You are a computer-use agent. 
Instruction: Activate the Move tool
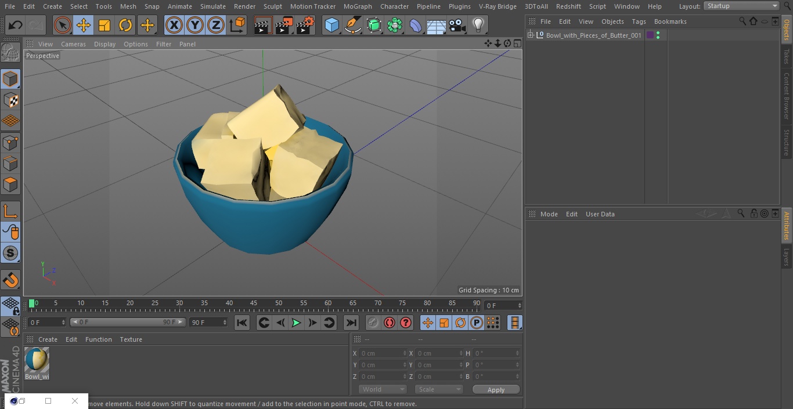[84, 26]
